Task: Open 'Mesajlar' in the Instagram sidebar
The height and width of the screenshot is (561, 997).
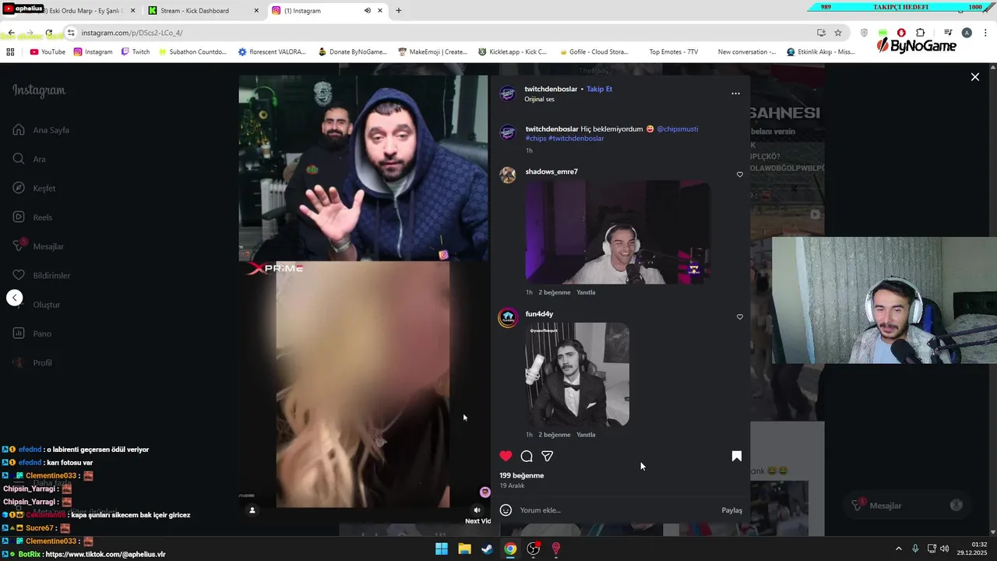Action: pyautogui.click(x=39, y=246)
